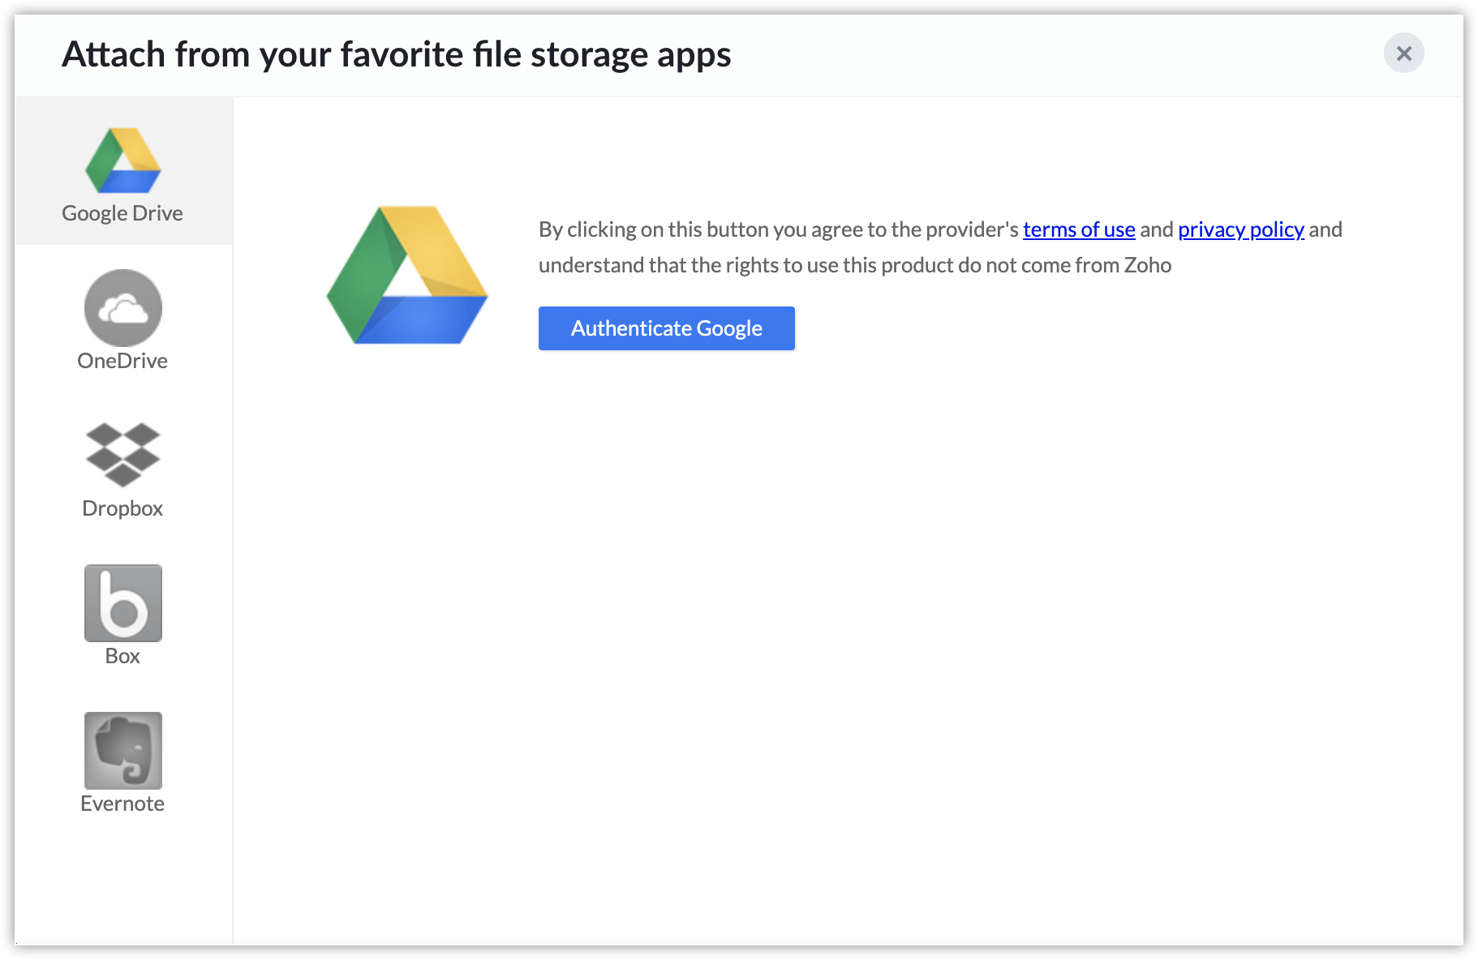Switch to the OneDrive tab label
This screenshot has width=1478, height=960.
[x=122, y=361]
